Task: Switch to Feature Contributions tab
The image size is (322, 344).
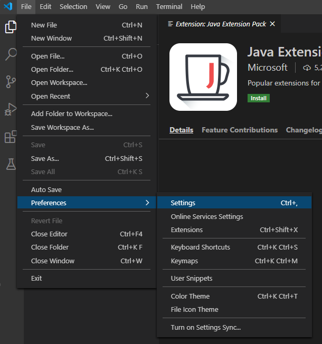Action: click(240, 130)
